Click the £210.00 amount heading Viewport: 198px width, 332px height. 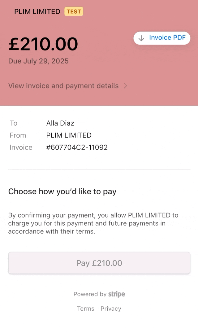[x=43, y=44]
